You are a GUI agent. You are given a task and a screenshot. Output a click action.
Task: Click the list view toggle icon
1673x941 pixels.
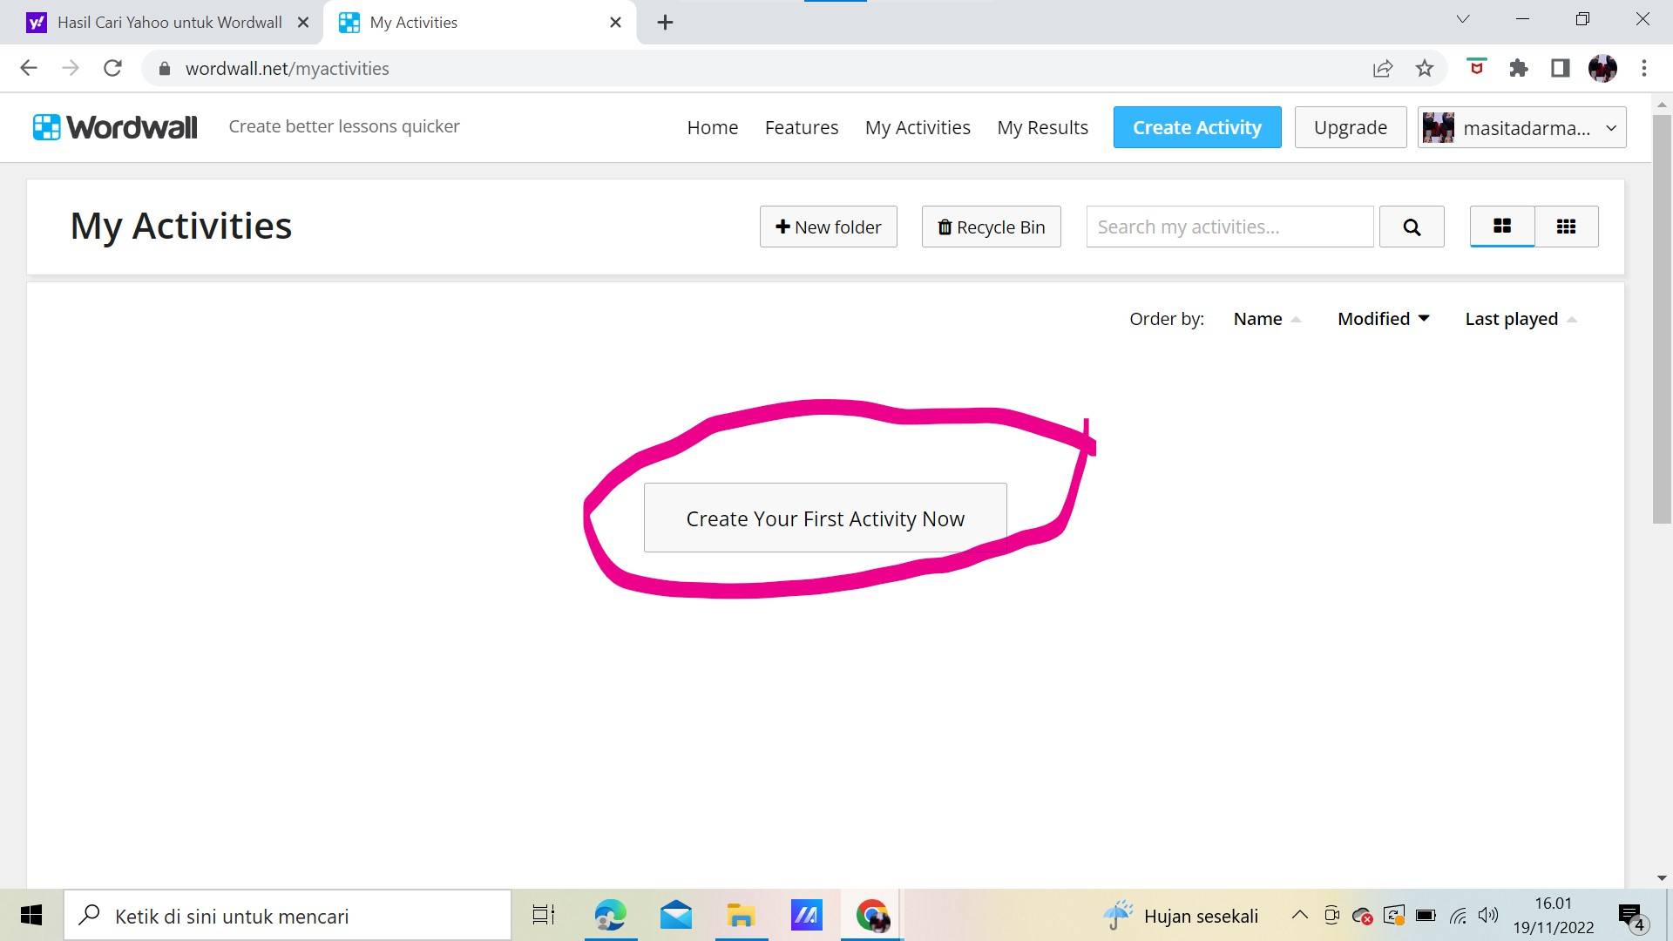[x=1565, y=227]
